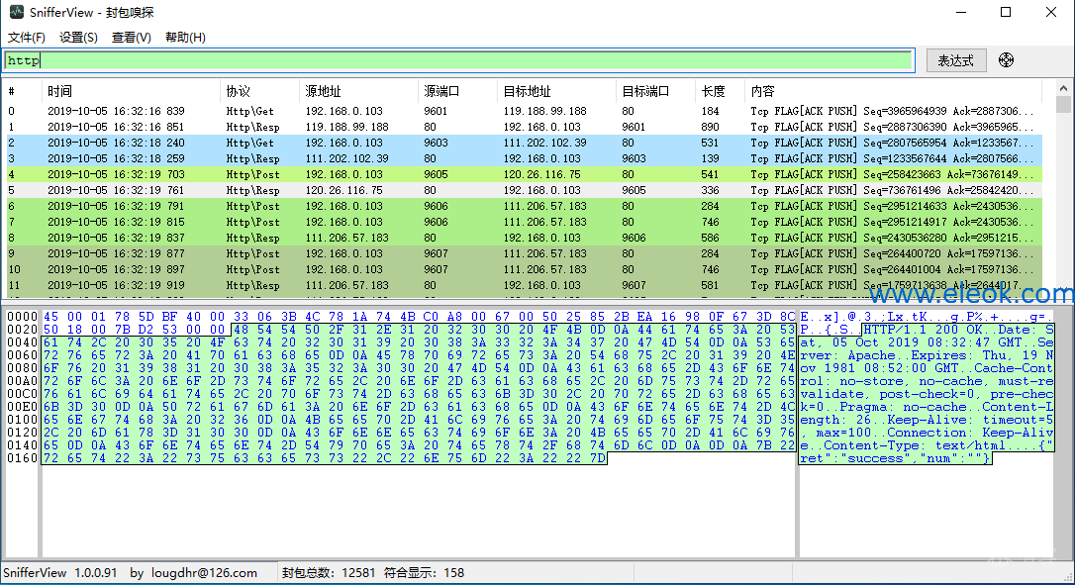Minimize the SnifferView window

[961, 12]
